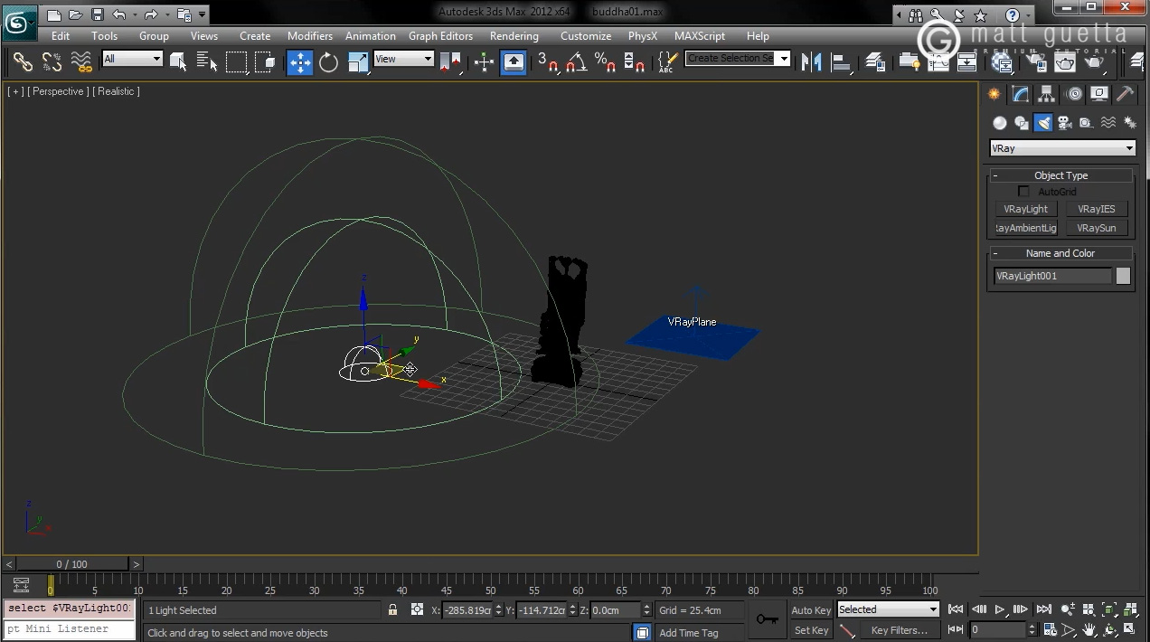The image size is (1150, 642).
Task: Click the light object color swatch
Action: pos(1123,276)
